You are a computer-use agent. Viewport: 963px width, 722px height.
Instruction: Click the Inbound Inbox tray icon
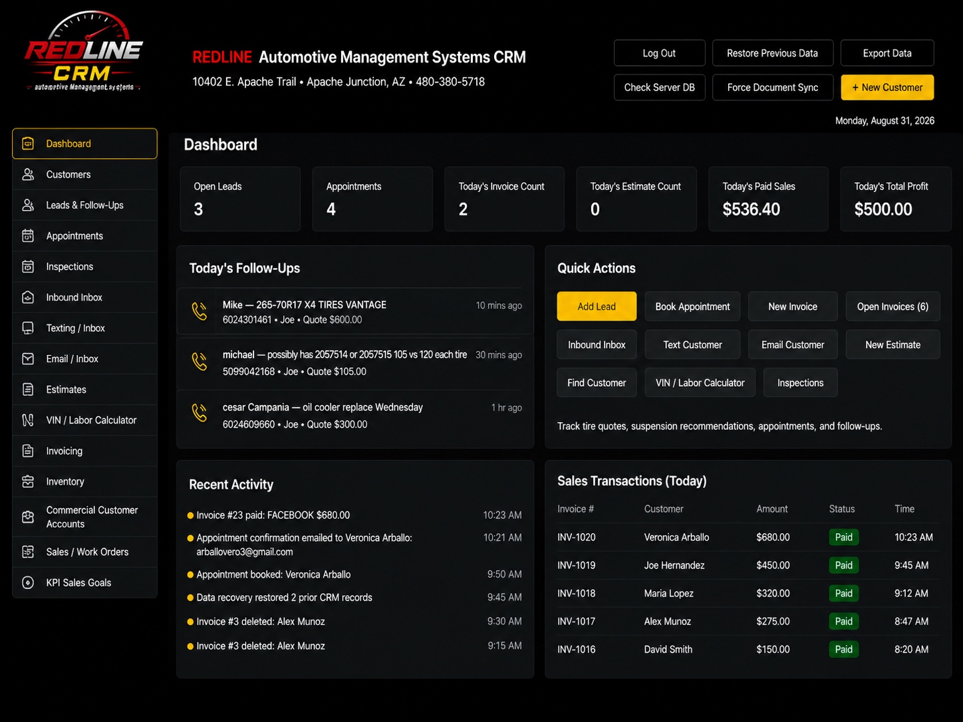pyautogui.click(x=28, y=297)
